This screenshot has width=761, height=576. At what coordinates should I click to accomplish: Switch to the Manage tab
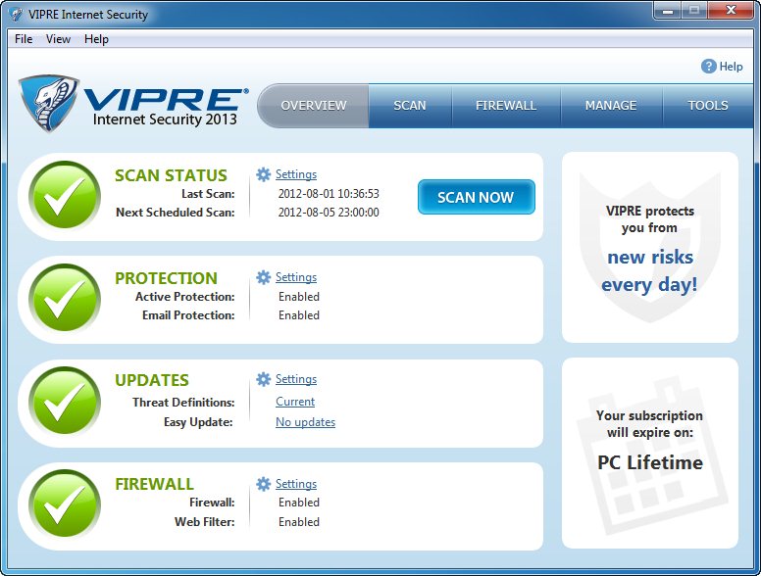[611, 106]
